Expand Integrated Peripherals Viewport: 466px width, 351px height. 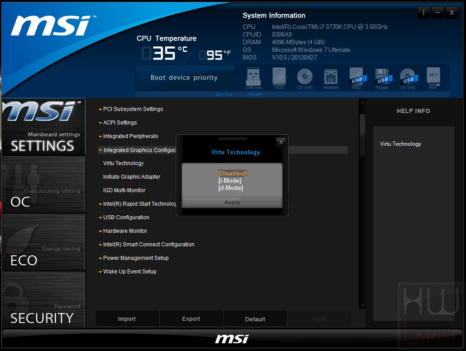tap(129, 136)
